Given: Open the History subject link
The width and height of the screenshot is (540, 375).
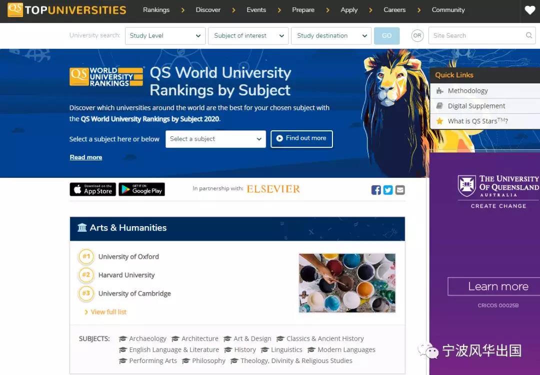Looking at the screenshot, I should [245, 350].
